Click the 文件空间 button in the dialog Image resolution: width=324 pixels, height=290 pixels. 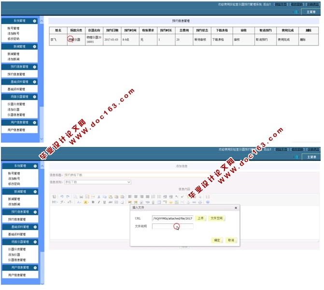(216, 218)
